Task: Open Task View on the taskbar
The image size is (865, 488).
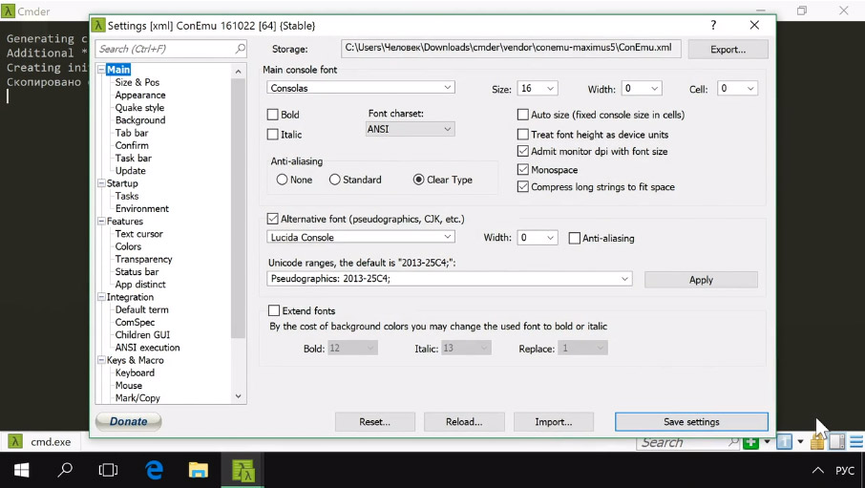Action: [109, 470]
